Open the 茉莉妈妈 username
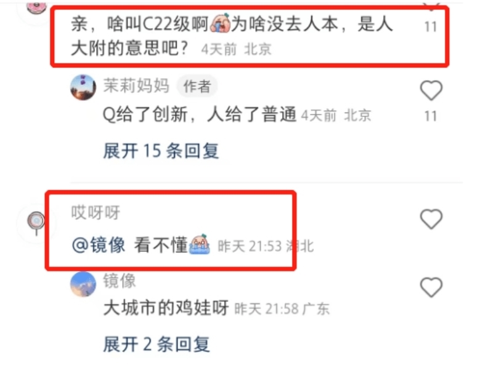The width and height of the screenshot is (488, 365). (136, 86)
